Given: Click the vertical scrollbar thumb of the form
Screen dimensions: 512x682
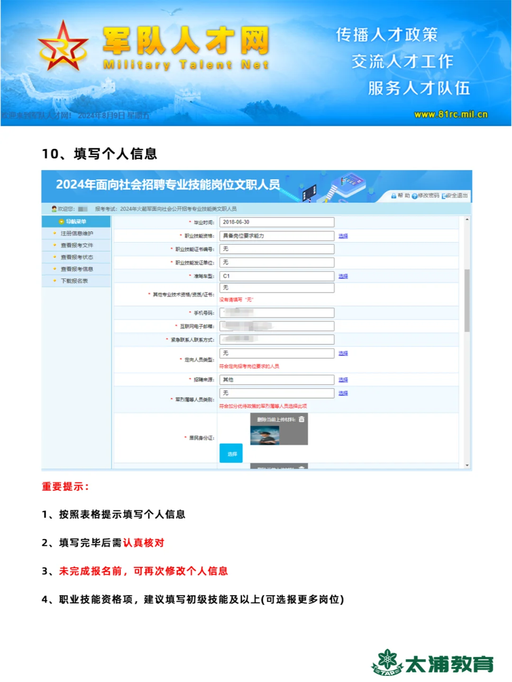Looking at the screenshot, I should (467, 301).
